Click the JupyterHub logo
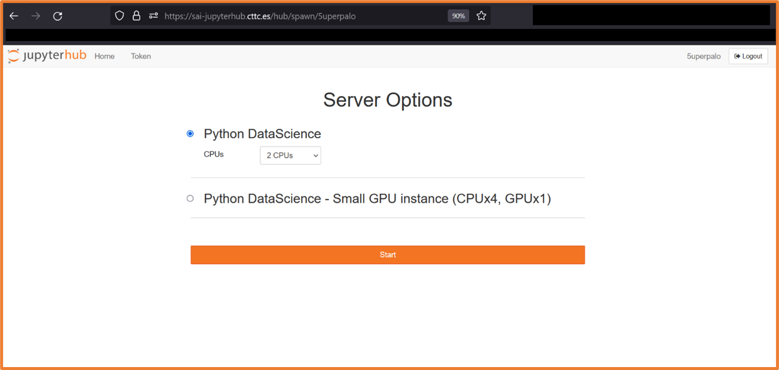This screenshot has width=779, height=370. 47,56
